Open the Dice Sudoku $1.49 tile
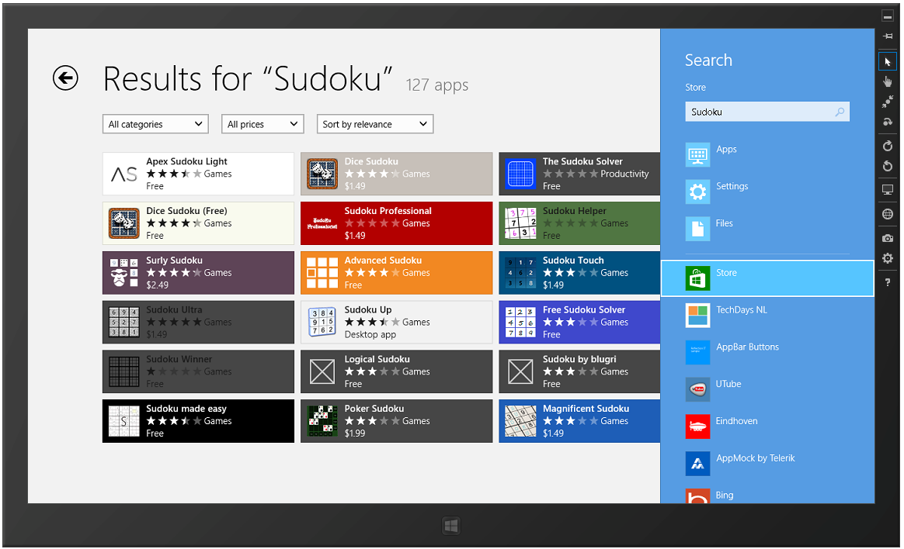The width and height of the screenshot is (904, 549). 397,174
